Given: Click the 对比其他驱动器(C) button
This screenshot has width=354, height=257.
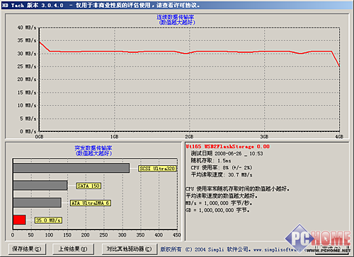Looking at the screenshot, I should click(129, 249).
